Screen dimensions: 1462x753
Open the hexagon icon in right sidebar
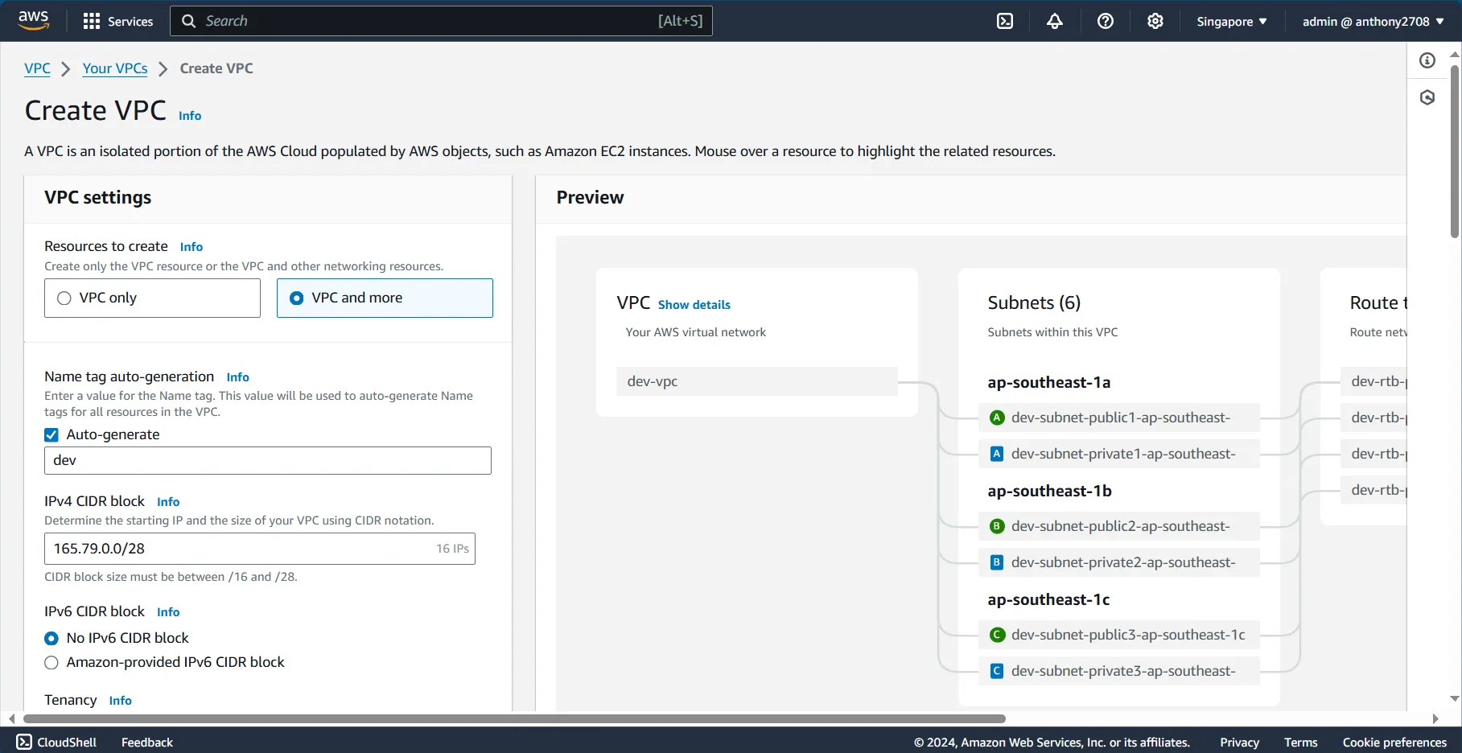click(x=1427, y=97)
